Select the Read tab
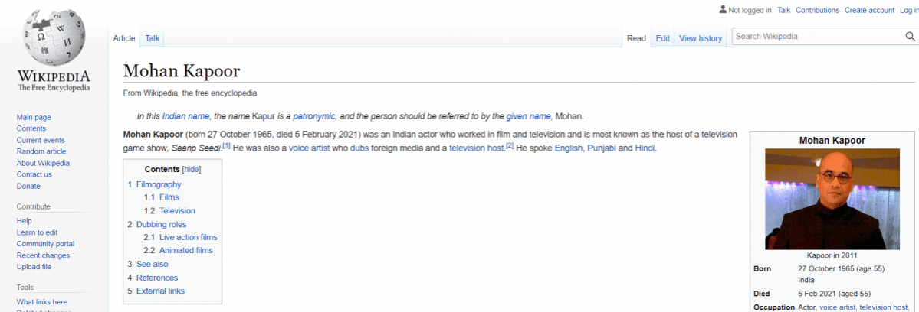 tap(636, 38)
